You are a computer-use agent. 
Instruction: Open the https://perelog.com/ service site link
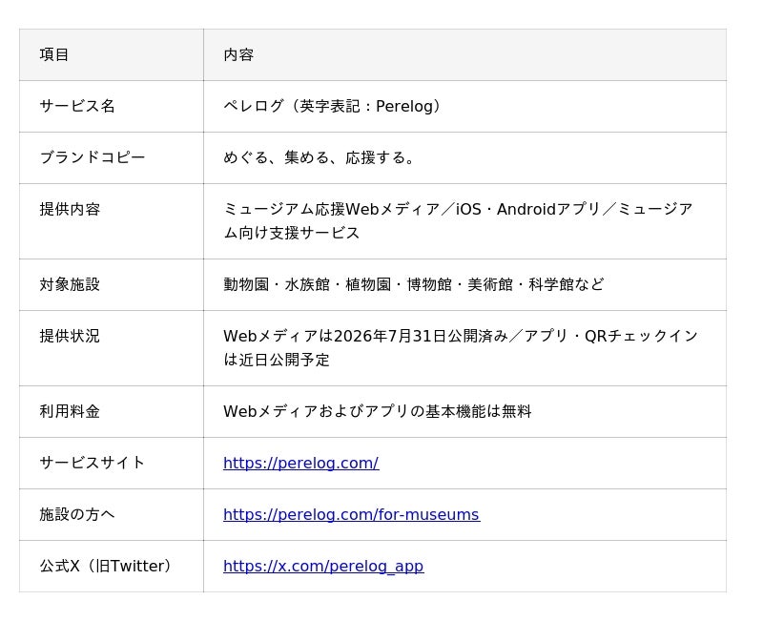(300, 463)
